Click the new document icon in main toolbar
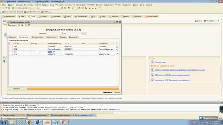 point(3,8)
